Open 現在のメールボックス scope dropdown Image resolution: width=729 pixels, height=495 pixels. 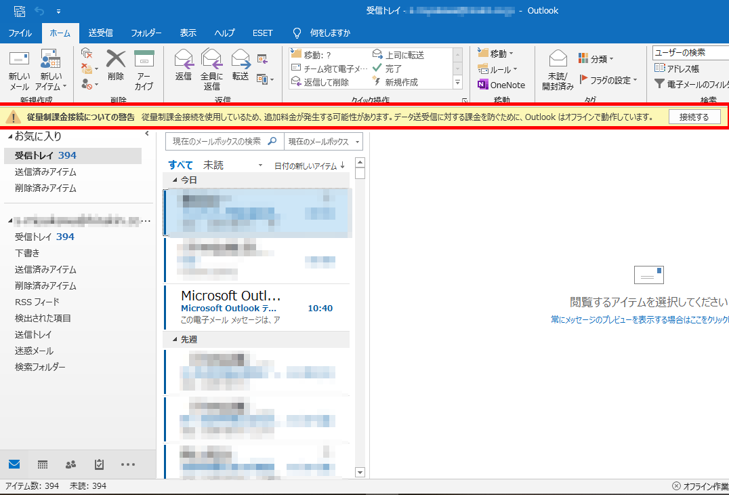click(324, 142)
